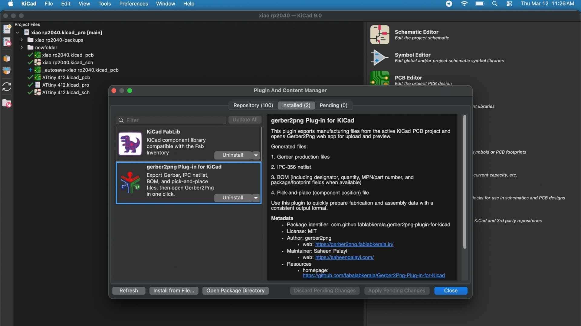Click the Schematic Editor launcher icon

[x=379, y=35]
